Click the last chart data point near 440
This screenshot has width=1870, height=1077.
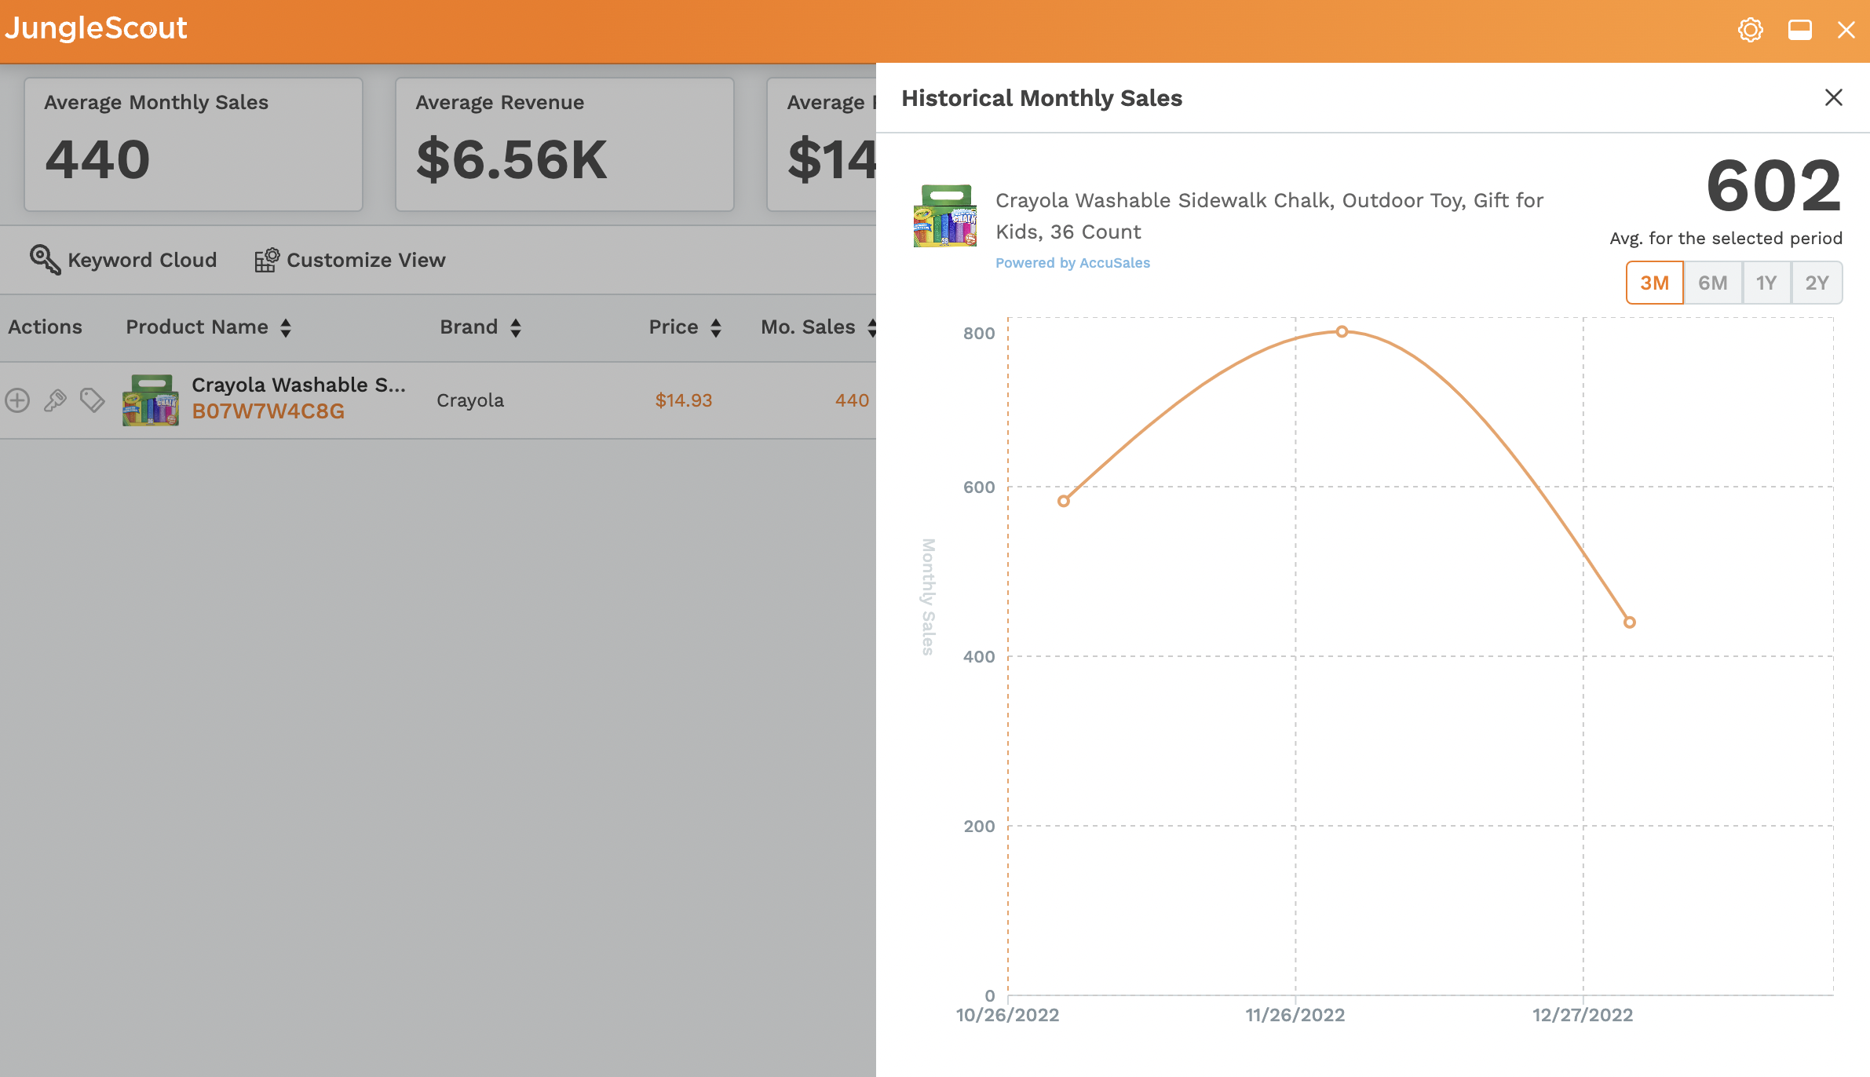click(1630, 622)
